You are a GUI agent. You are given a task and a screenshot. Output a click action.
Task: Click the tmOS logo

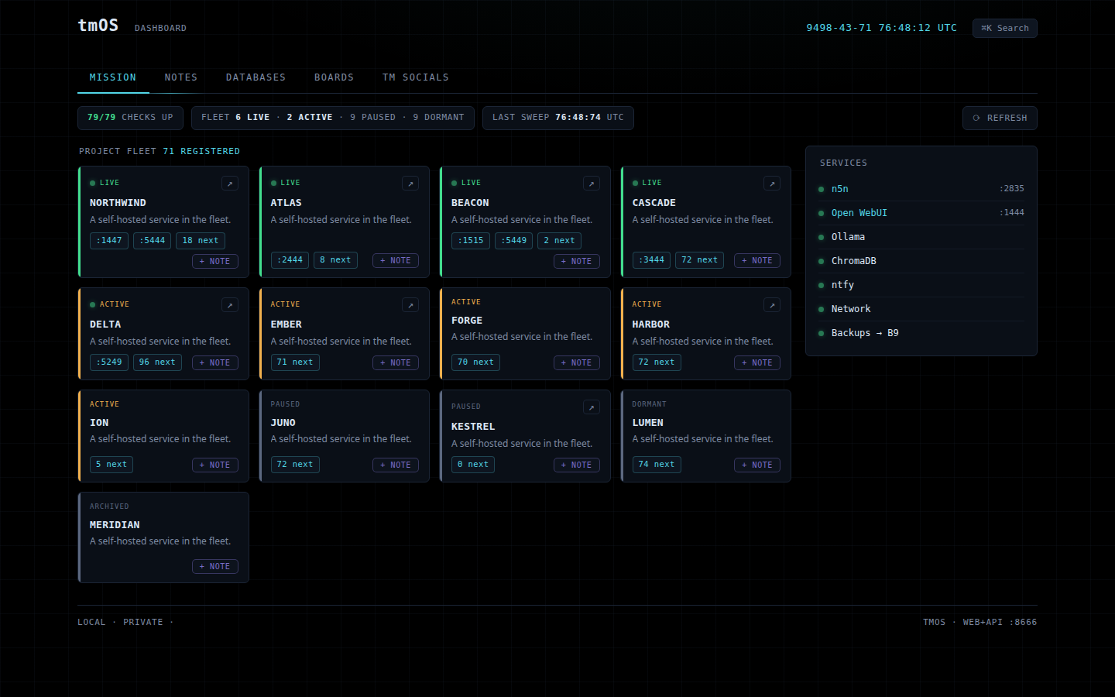click(98, 26)
